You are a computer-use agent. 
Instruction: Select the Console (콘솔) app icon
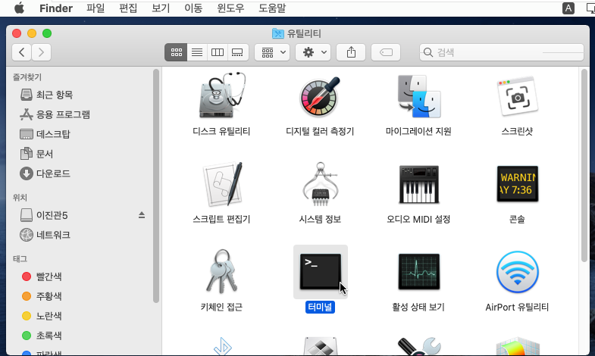coord(517,184)
